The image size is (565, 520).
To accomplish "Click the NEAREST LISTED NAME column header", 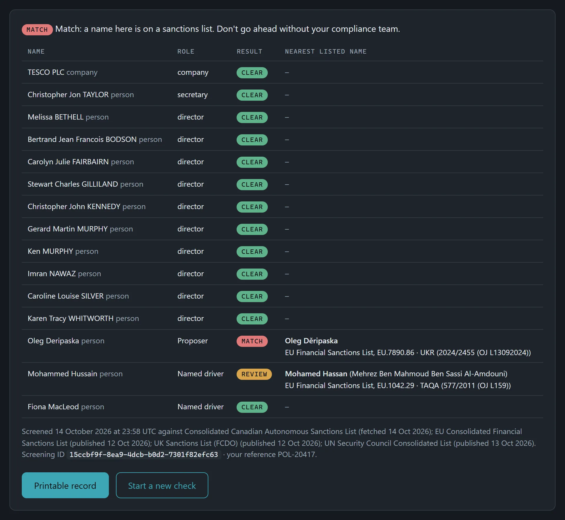I will click(326, 52).
